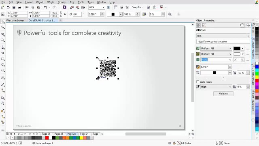Click the rotation angle field 0.0
Image resolution: width=259 pixels, height=146 pixels.
[77, 15]
